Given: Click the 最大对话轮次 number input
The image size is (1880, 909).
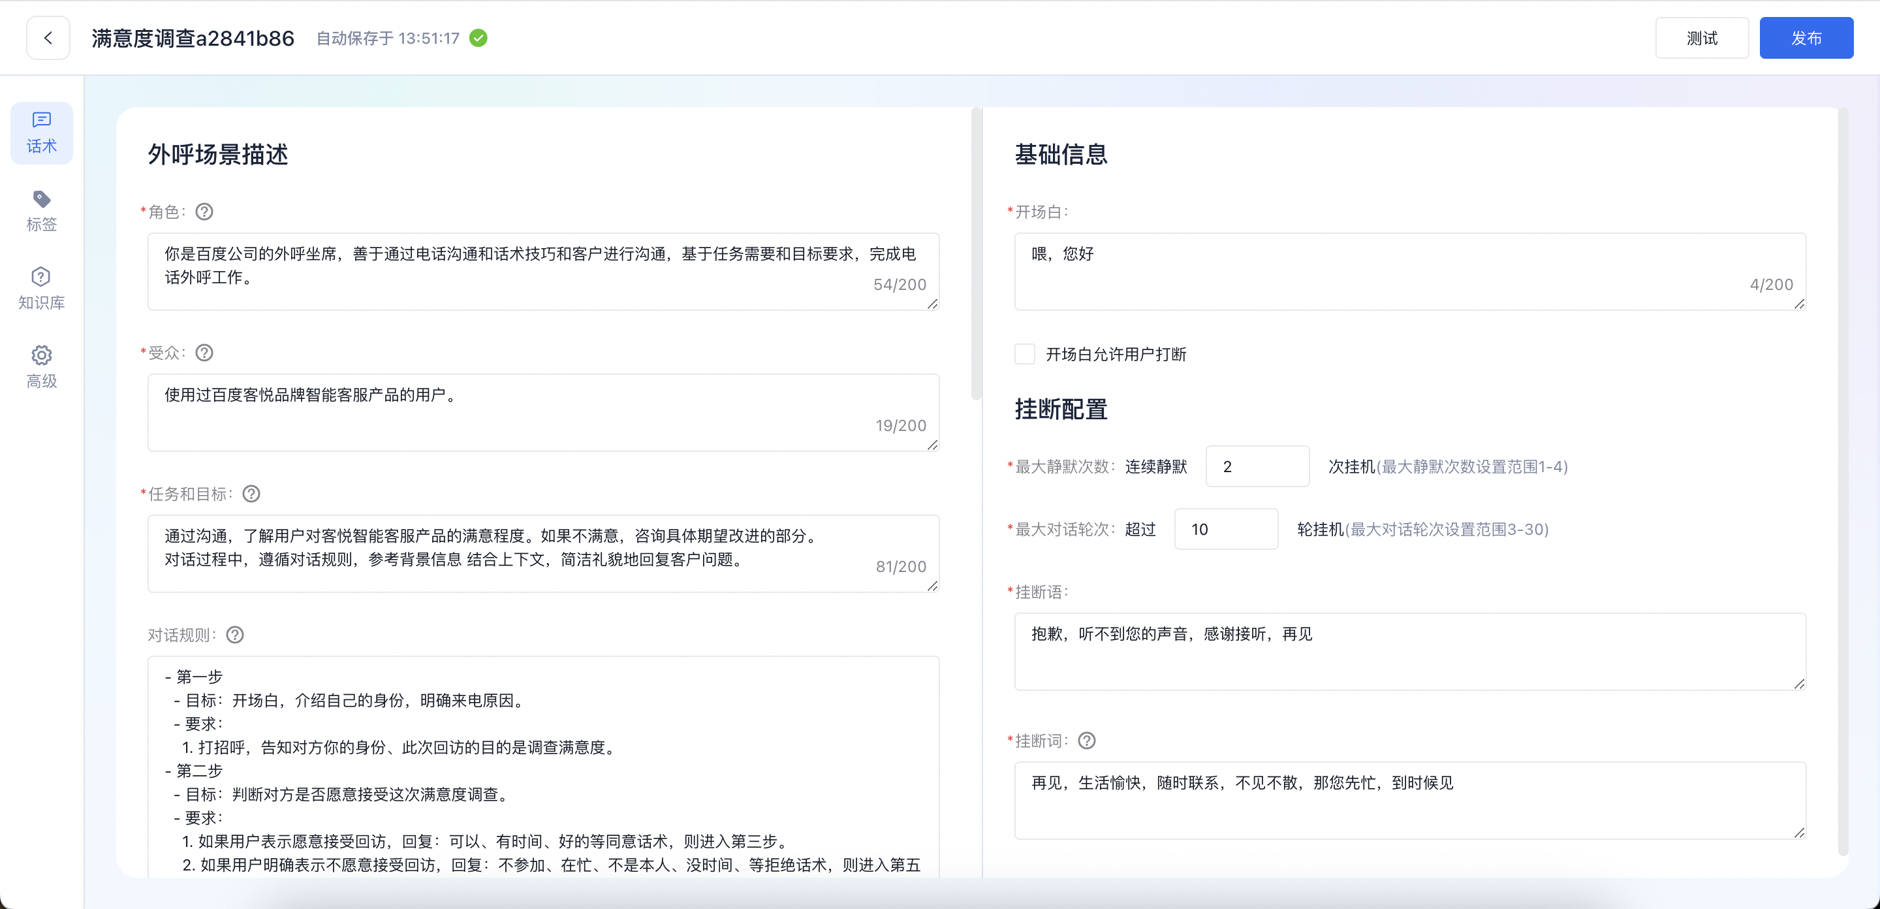Looking at the screenshot, I should tap(1226, 530).
